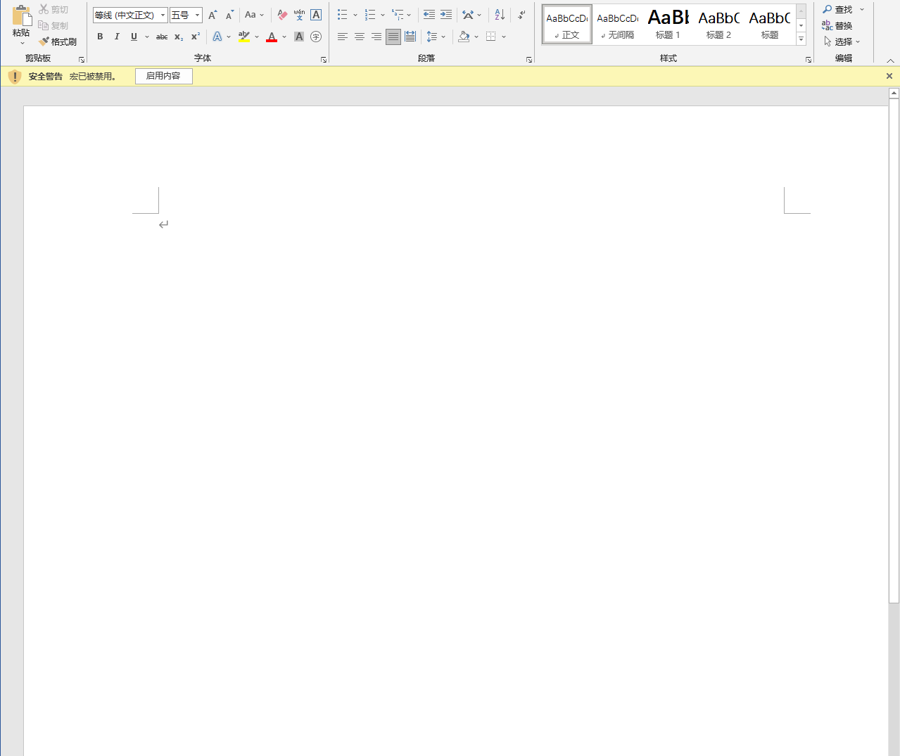Open the font size dropdown 五号
Image resolution: width=900 pixels, height=756 pixels.
pyautogui.click(x=197, y=15)
